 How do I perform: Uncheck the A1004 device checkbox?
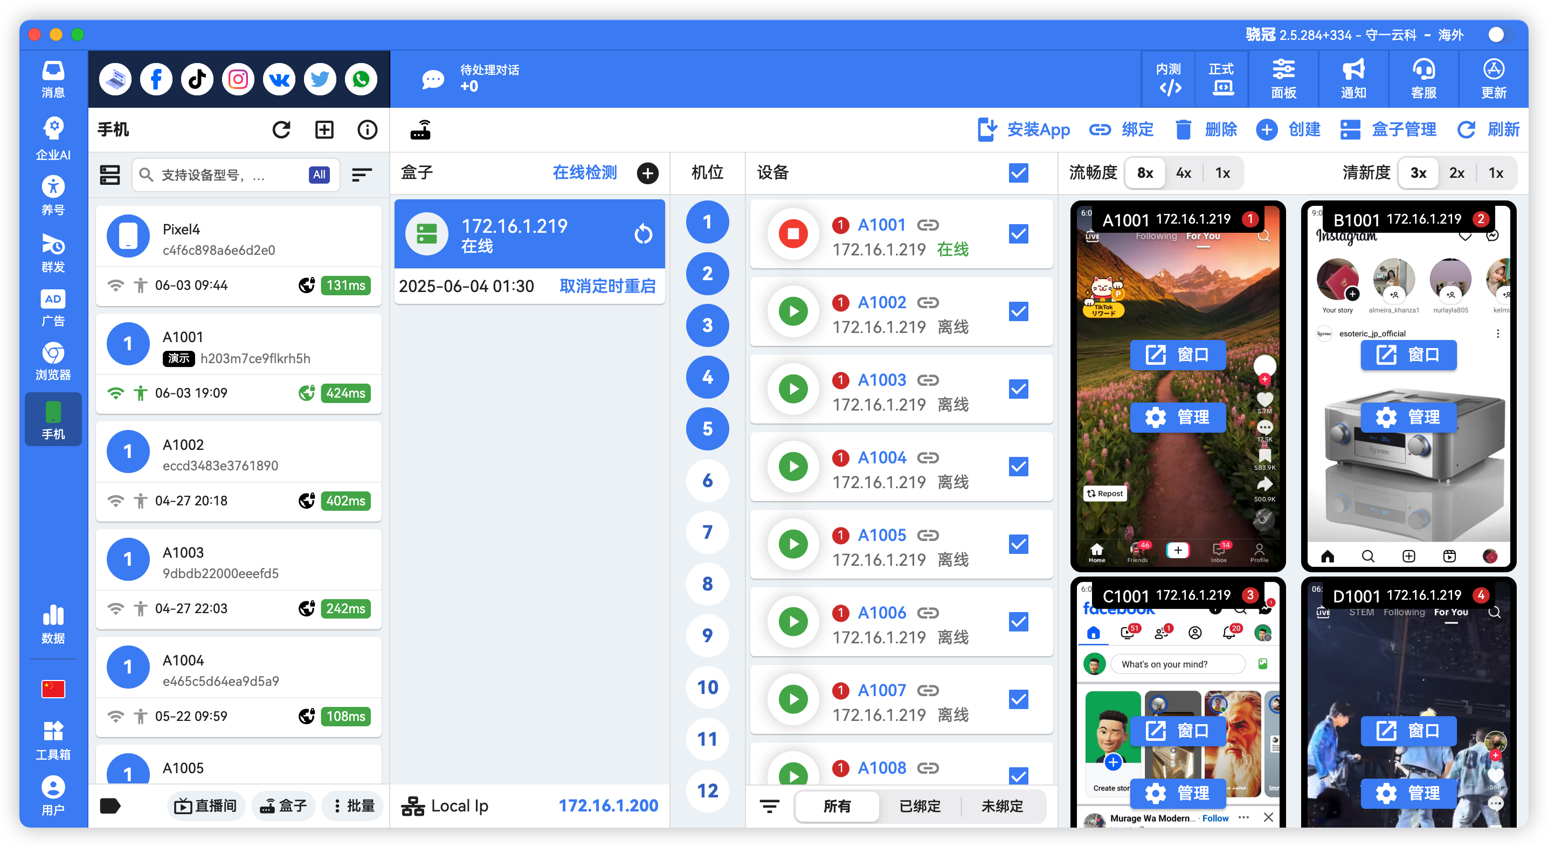[1019, 466]
